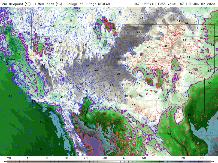Click the '10' label on the color scale
Image resolution: width=218 pixels, height=163 pixels.
(x=66, y=158)
